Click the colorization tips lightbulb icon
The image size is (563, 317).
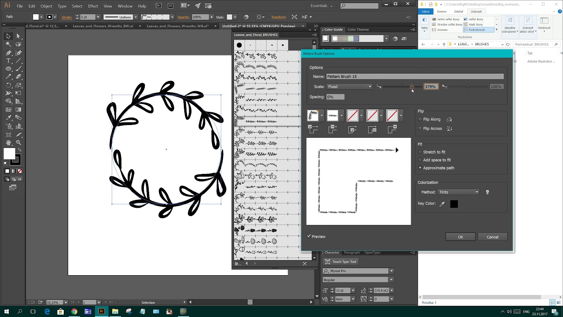pos(487,192)
